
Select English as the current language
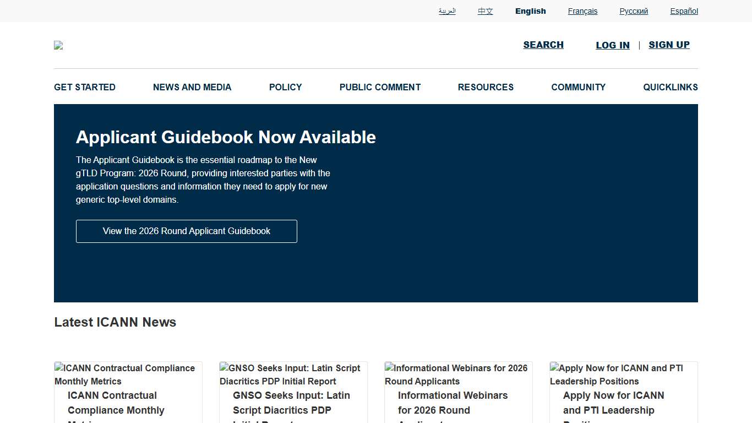530,11
